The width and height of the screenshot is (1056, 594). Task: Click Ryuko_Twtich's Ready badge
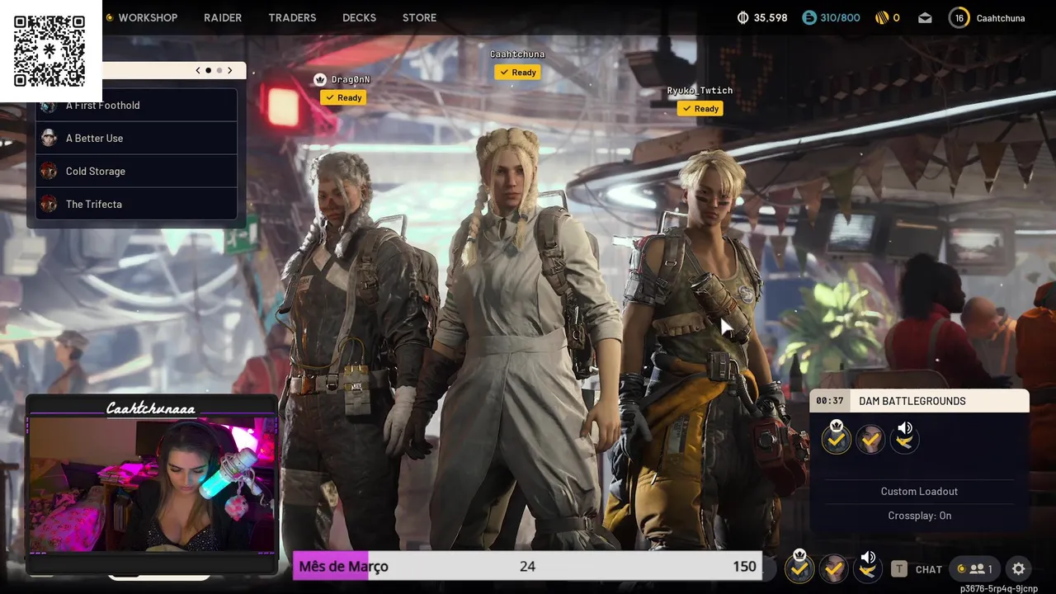click(x=700, y=109)
